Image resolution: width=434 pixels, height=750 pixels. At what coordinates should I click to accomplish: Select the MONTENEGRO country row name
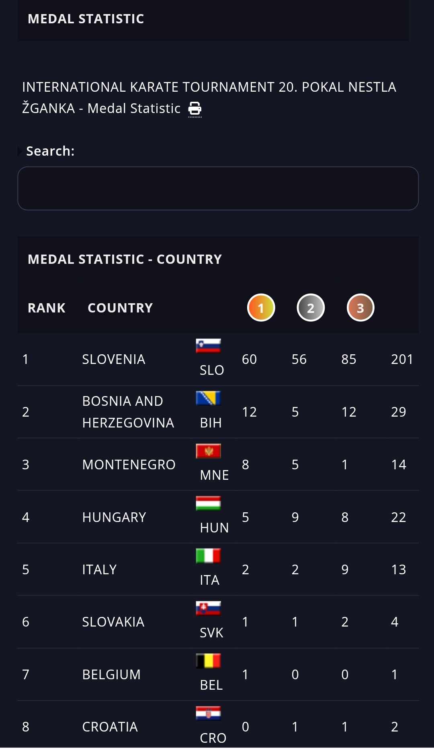(129, 464)
